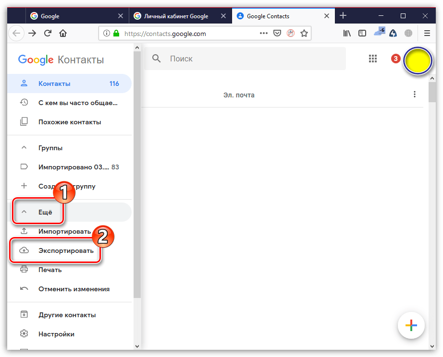Bookmark this page with the star icon
443x357 pixels.
pos(304,33)
